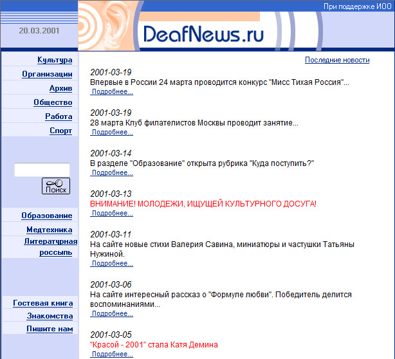Open the Медтехника section link
The height and width of the screenshot is (359, 395).
[x=50, y=230]
